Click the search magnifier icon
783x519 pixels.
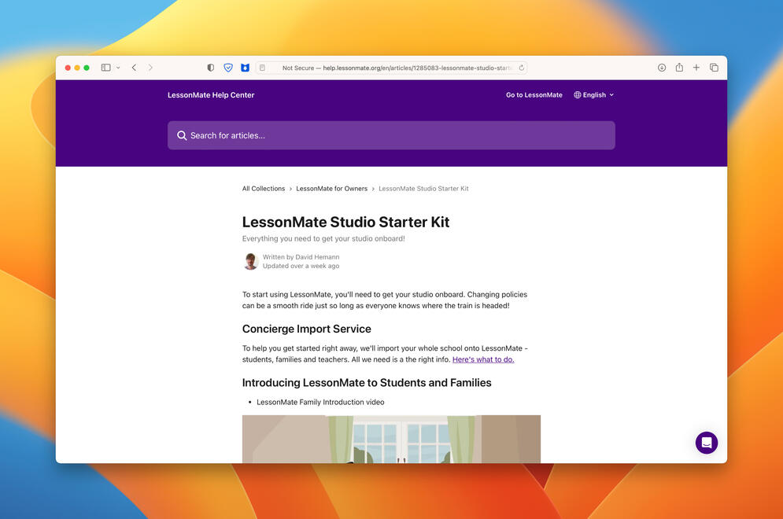click(182, 135)
